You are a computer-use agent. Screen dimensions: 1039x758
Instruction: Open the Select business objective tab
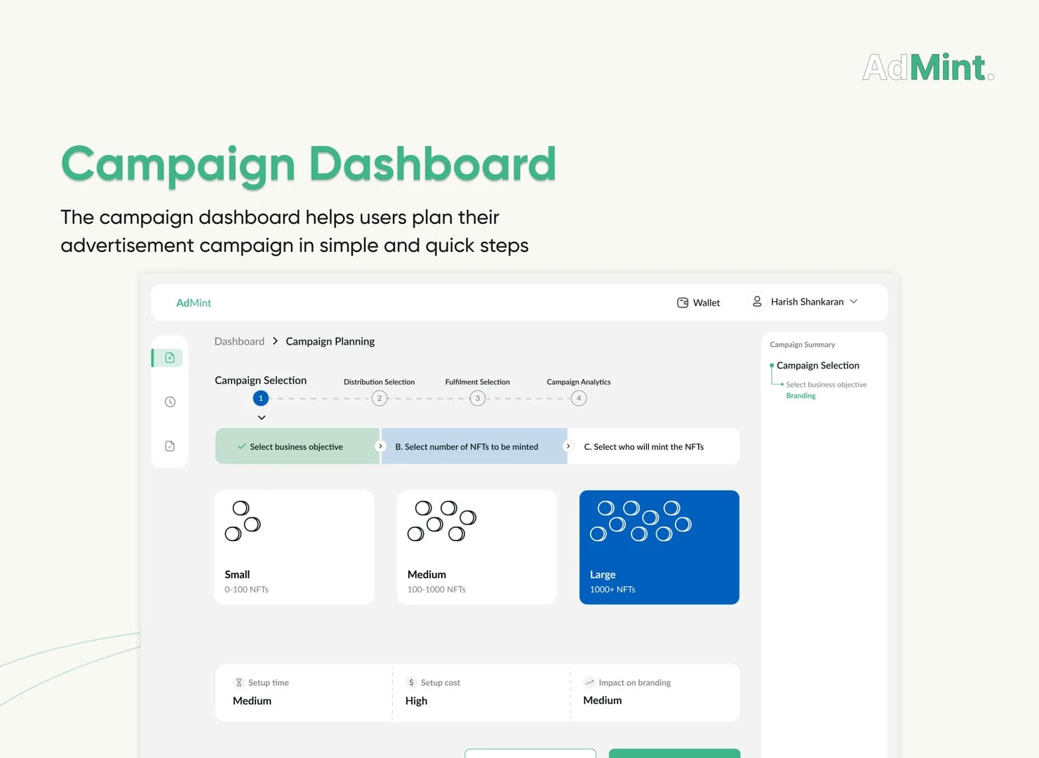296,447
